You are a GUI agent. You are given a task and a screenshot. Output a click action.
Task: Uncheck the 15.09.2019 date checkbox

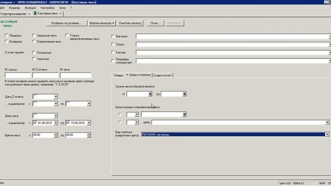click(x=68, y=123)
